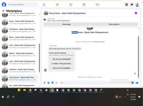Image resolution: width=143 pixels, height=106 pixels.
Task: Open the volume control in system tray
Action: point(128,95)
